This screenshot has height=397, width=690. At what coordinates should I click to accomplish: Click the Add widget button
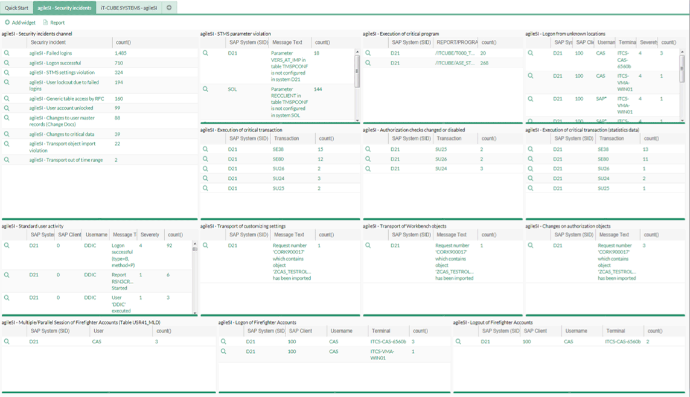21,22
